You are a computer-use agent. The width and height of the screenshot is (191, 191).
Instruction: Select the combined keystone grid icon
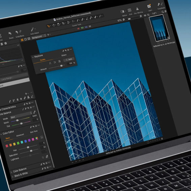pyautogui.click(x=59, y=61)
